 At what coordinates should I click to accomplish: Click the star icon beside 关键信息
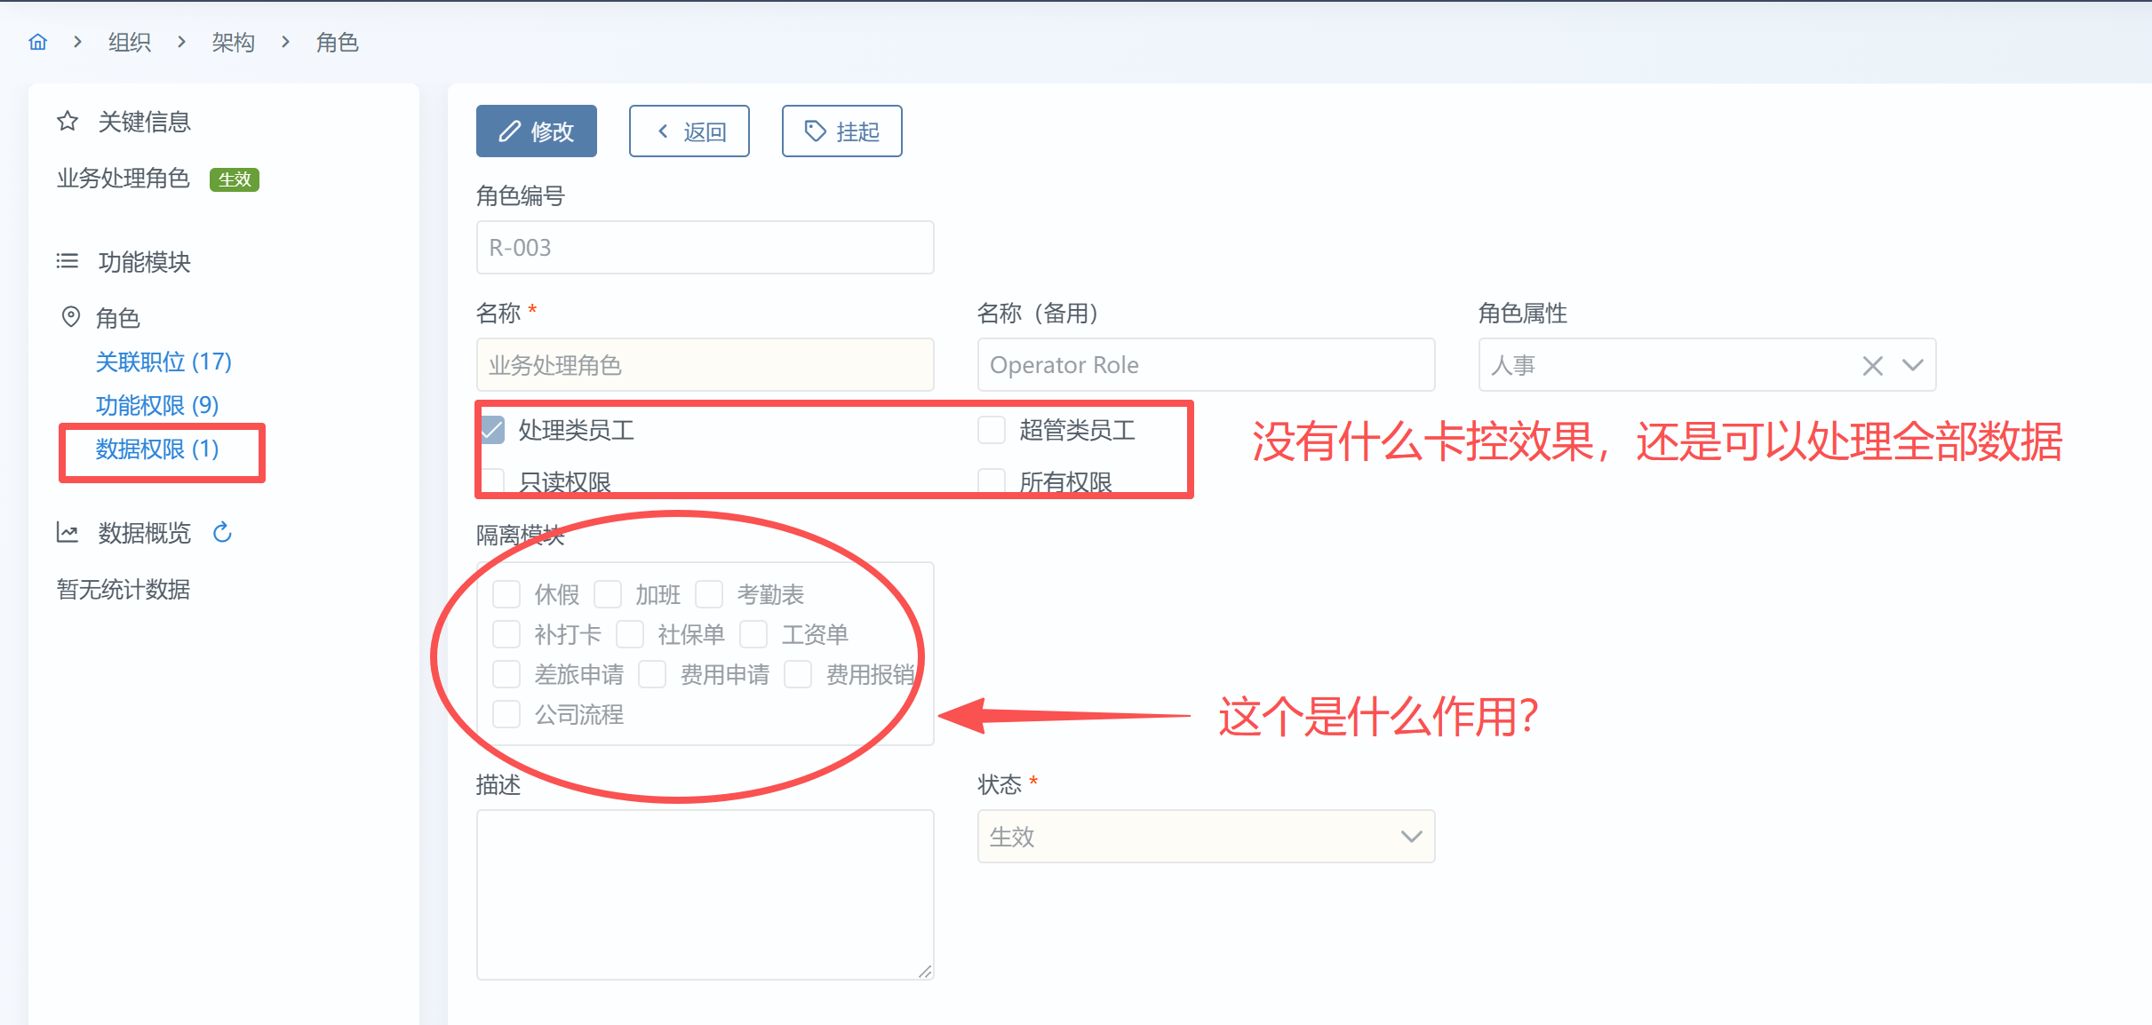68,121
